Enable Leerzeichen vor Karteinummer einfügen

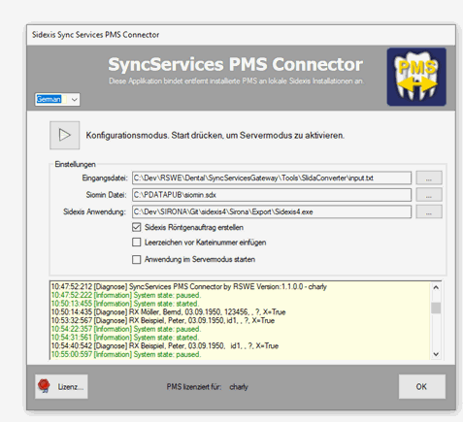click(x=137, y=243)
